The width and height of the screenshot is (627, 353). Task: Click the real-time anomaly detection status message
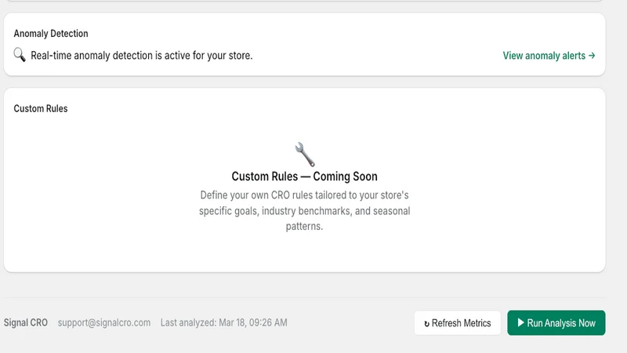(x=142, y=55)
